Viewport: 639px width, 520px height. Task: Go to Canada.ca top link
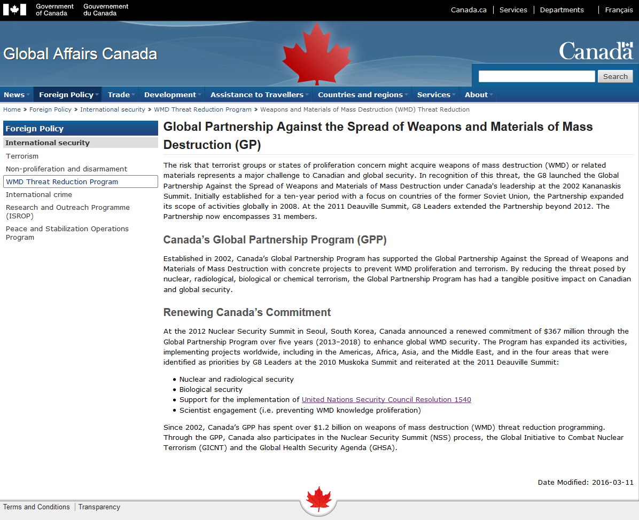point(469,10)
